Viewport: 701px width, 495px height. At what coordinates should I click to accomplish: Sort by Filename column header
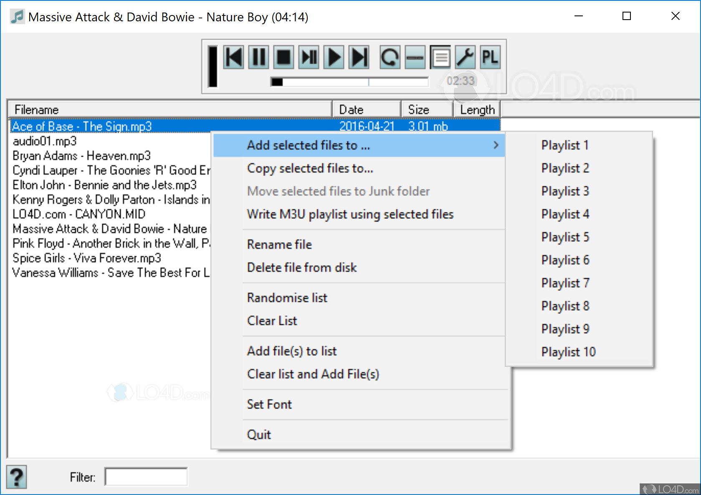click(x=170, y=109)
